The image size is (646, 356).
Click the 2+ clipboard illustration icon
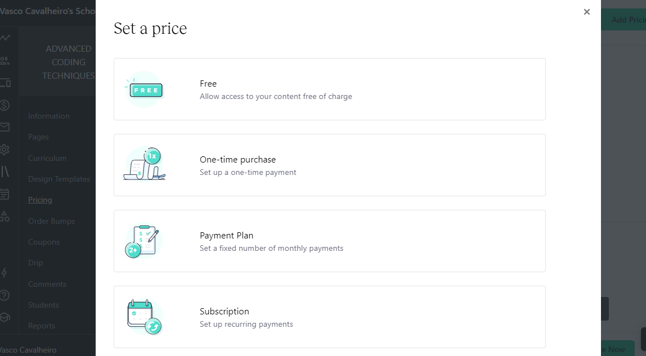tap(143, 241)
